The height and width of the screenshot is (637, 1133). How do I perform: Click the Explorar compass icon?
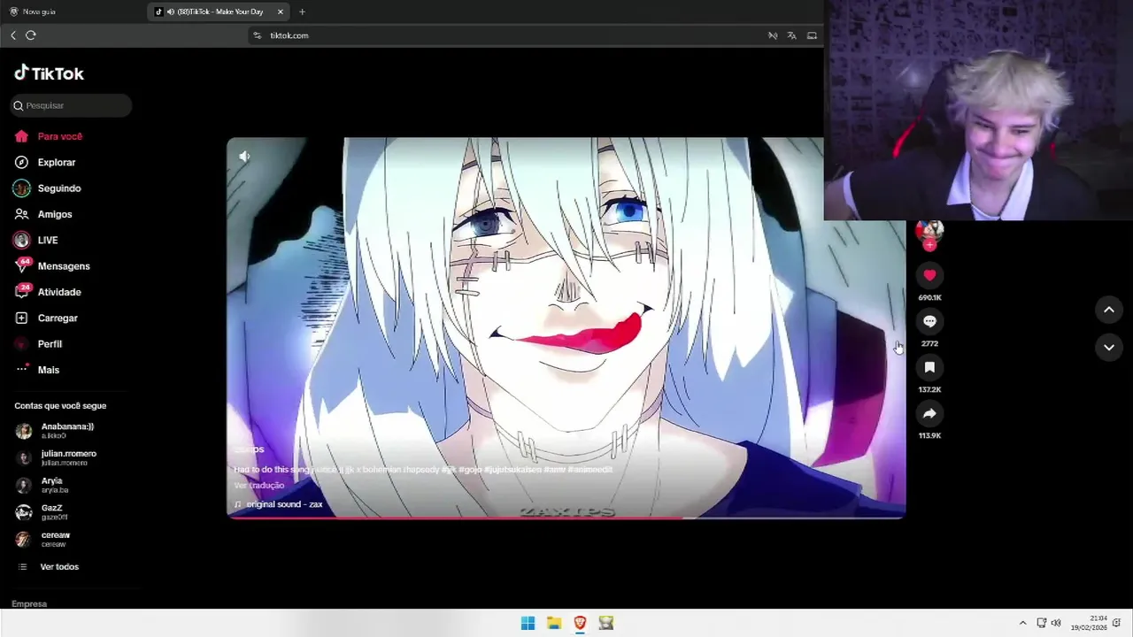[x=21, y=162]
